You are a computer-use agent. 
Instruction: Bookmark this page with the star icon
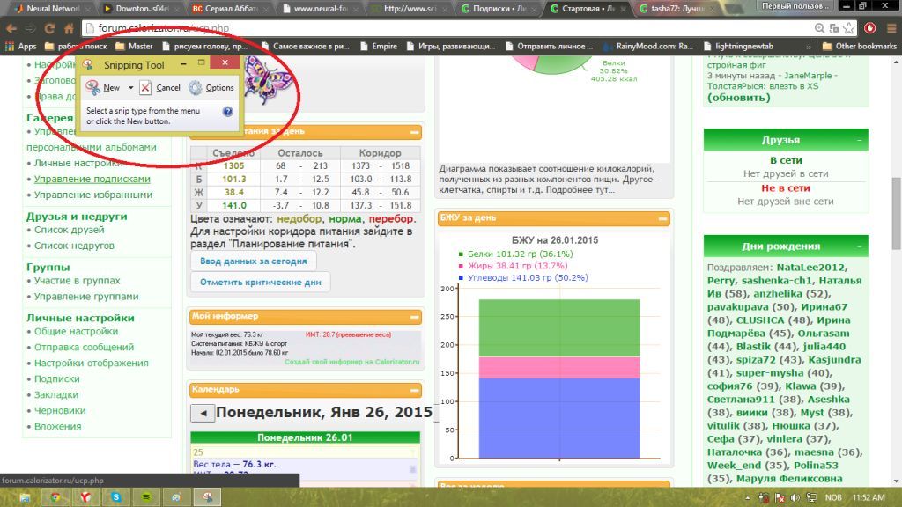[849, 28]
